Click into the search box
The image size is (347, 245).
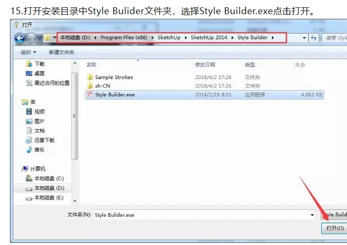(x=334, y=38)
